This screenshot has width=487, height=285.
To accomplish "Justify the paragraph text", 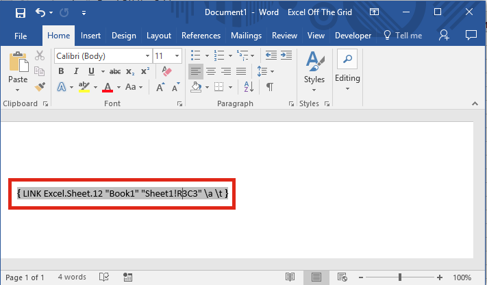I will 241,71.
